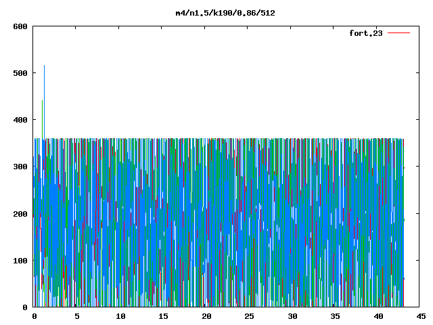Click the red legend line sample

coord(398,33)
